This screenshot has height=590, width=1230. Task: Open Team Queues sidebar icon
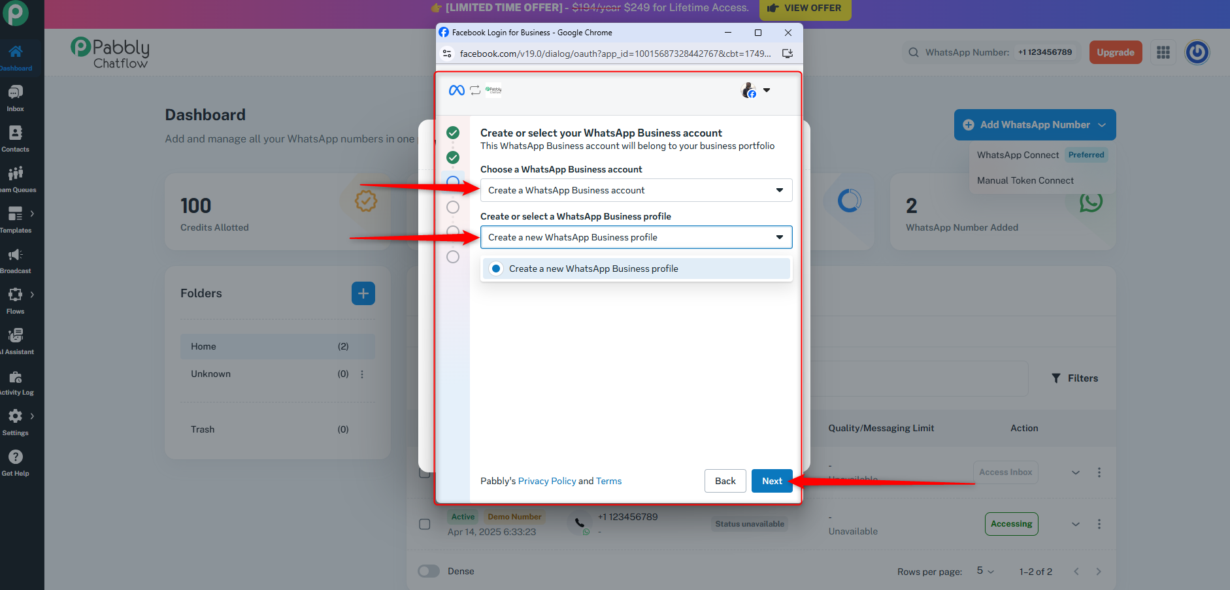[x=16, y=173]
